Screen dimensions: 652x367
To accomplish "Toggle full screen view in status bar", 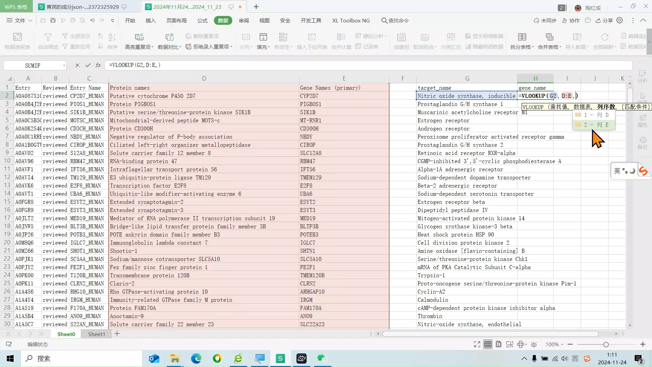I will click(477, 344).
